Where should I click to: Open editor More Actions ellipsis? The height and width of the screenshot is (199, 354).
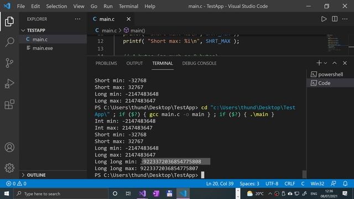tap(345, 19)
